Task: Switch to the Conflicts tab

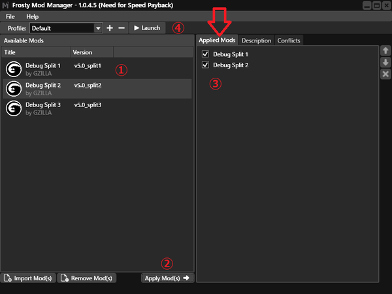Action: click(x=289, y=41)
